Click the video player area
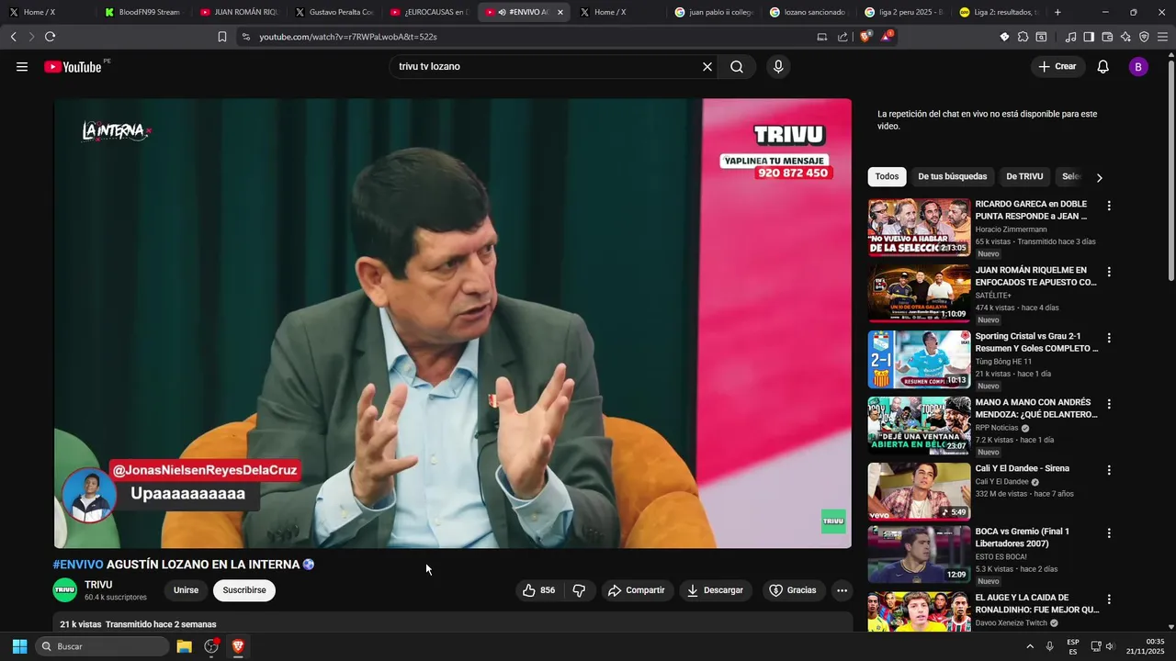The width and height of the screenshot is (1176, 661). click(453, 323)
